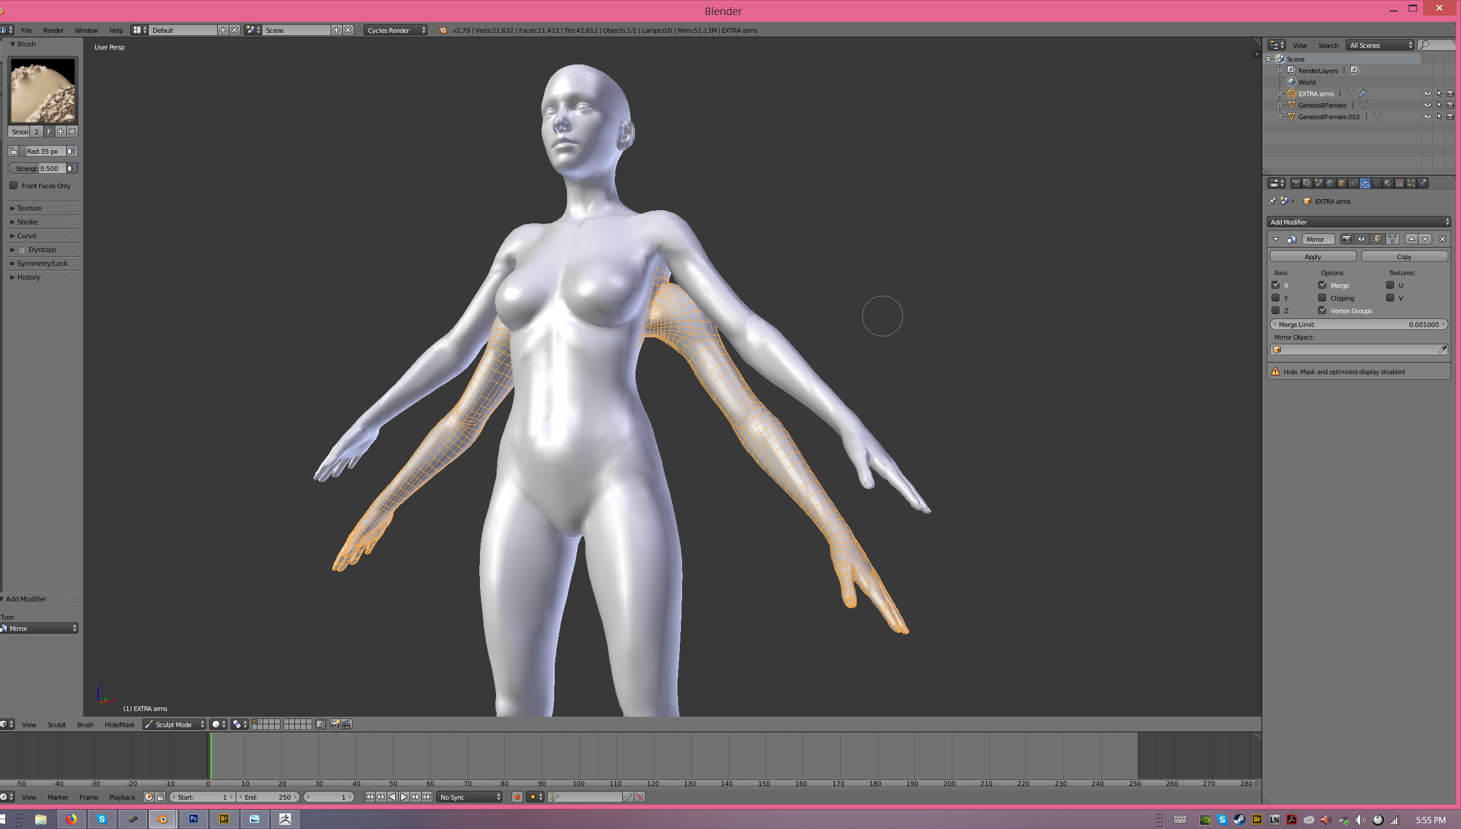Click the timeline record button
The image size is (1461, 829).
tap(517, 797)
